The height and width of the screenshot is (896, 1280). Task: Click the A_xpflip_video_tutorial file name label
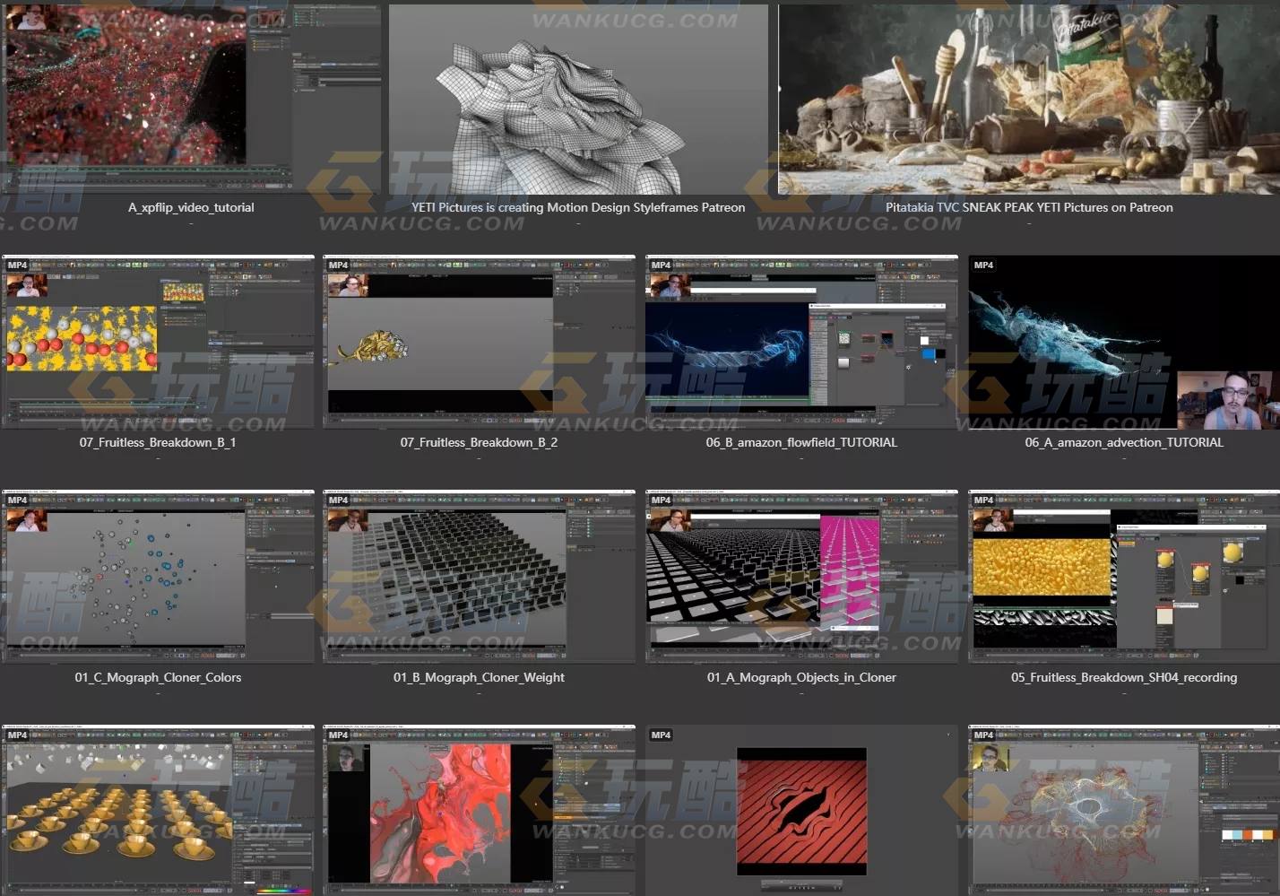pyautogui.click(x=191, y=207)
